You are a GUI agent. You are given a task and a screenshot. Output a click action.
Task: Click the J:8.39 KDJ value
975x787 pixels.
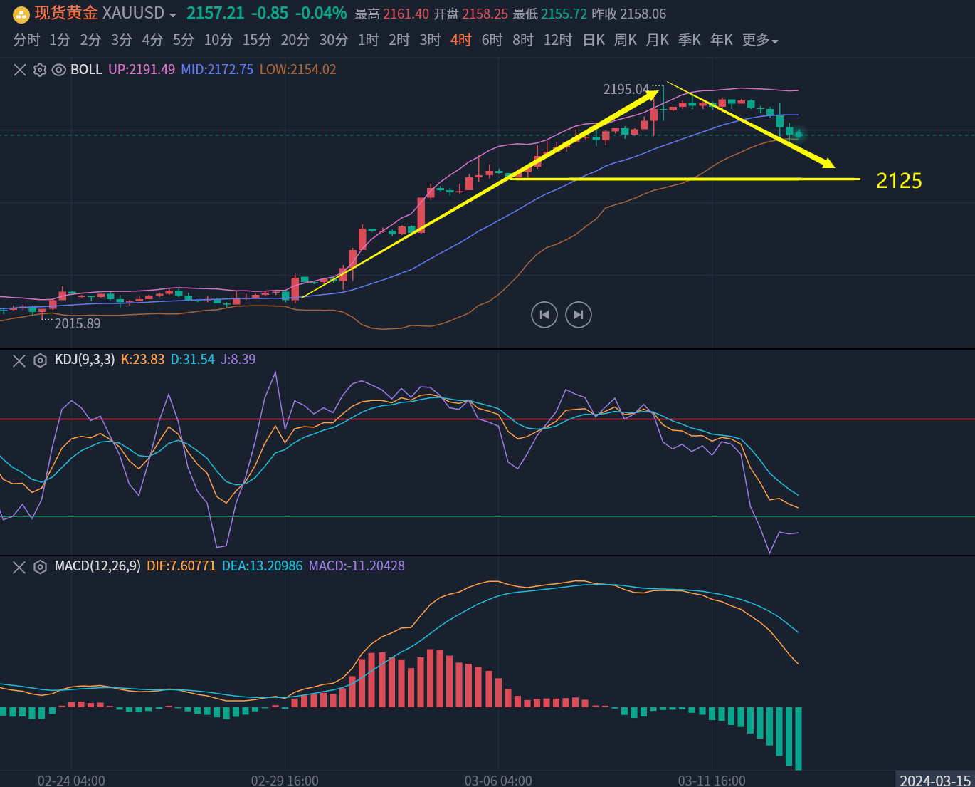[x=238, y=360]
